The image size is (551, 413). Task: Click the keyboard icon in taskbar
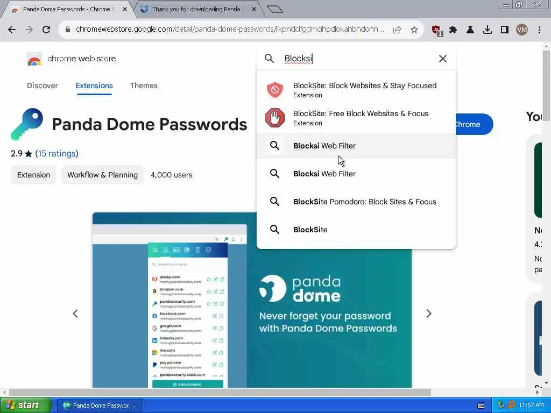(481, 405)
